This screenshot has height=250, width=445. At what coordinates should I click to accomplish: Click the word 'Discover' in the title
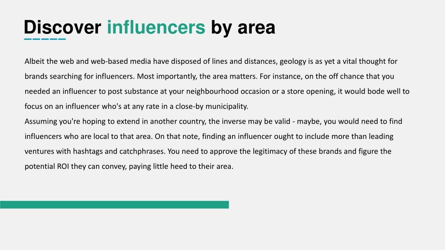tap(63, 27)
